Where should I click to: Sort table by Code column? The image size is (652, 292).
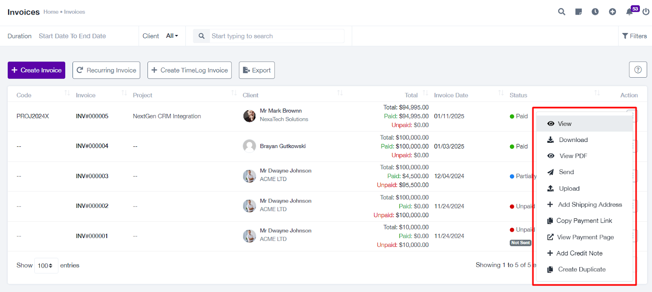[x=24, y=95]
